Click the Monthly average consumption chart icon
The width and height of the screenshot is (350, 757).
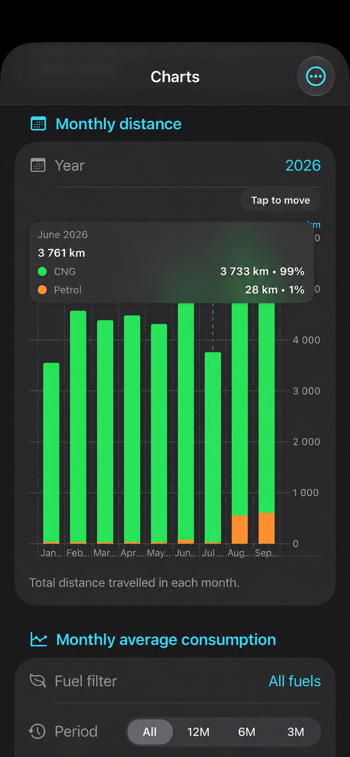click(x=39, y=640)
